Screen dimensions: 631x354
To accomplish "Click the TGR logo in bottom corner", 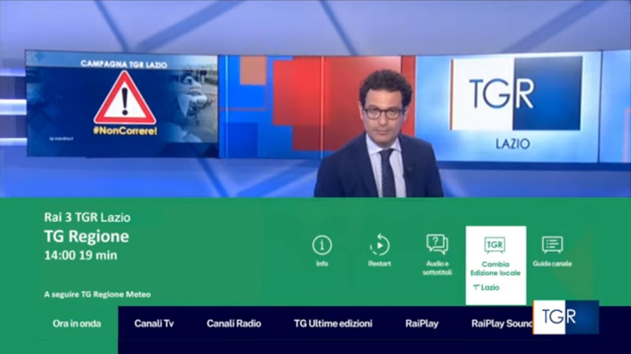I will (566, 317).
